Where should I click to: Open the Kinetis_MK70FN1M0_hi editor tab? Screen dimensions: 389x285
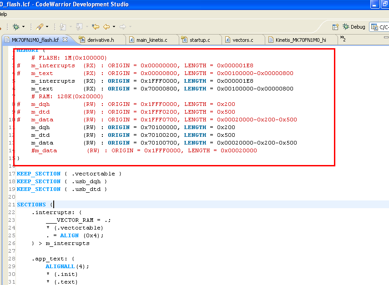click(x=301, y=40)
